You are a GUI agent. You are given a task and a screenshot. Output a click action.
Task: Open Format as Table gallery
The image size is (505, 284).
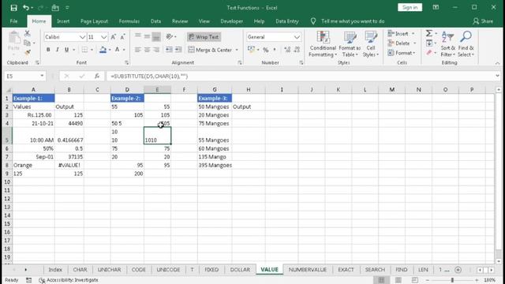pos(350,44)
